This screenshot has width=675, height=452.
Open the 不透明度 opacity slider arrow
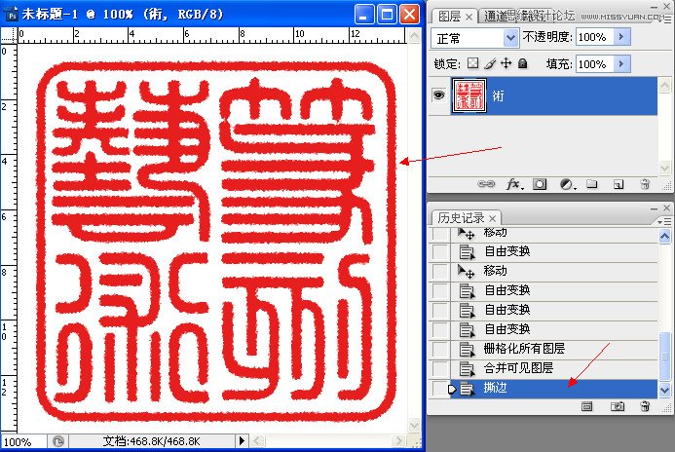(621, 37)
